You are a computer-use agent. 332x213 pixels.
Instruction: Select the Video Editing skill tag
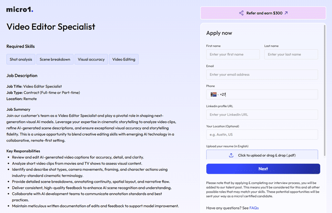coord(124,59)
